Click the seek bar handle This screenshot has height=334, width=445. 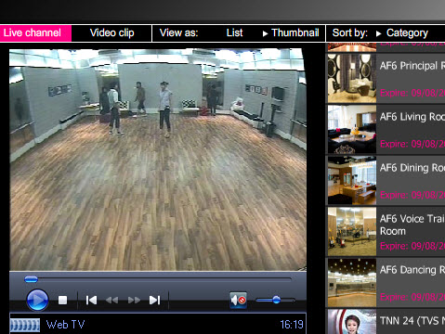[x=31, y=279]
